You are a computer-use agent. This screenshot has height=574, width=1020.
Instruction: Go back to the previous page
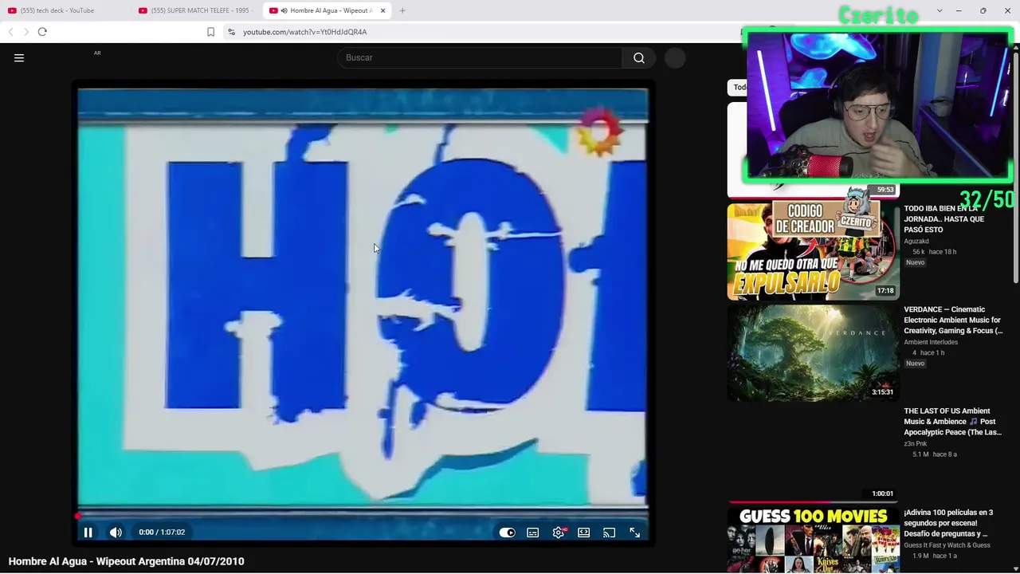click(x=10, y=32)
